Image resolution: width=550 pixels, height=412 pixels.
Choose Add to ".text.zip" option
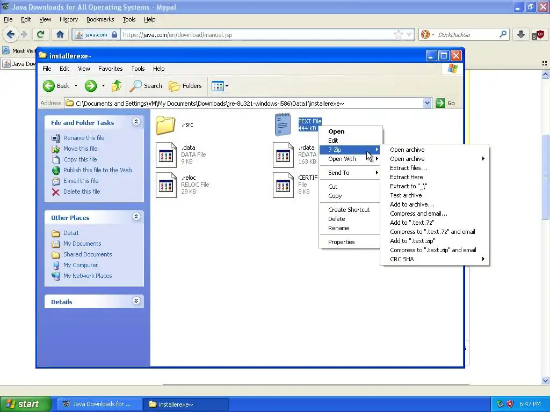coord(412,241)
